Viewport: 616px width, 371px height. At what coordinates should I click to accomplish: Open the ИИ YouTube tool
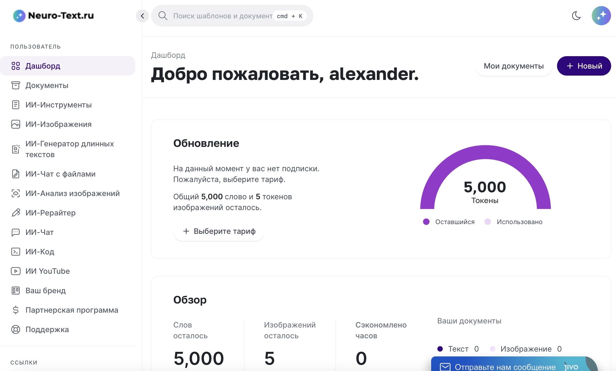tap(47, 271)
